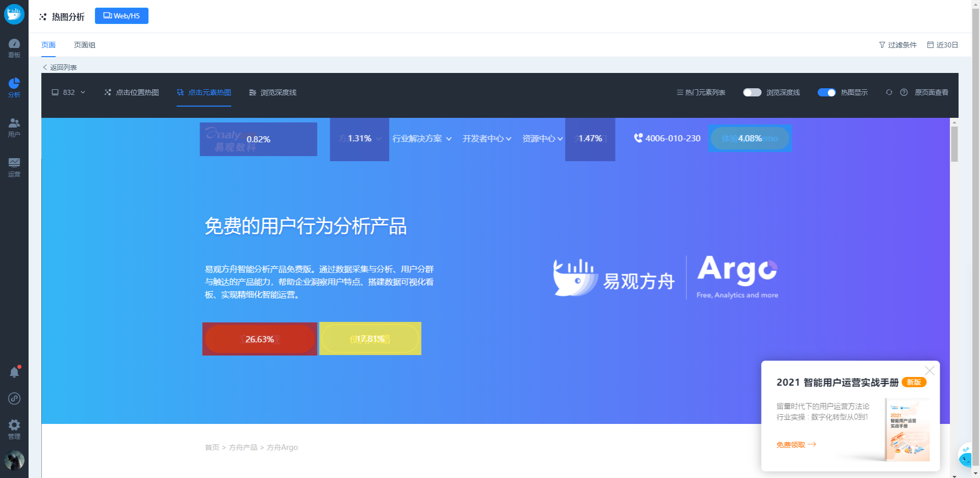Click the 首页 breadcrumb link
Viewport: 980px width, 478px height.
click(212, 447)
